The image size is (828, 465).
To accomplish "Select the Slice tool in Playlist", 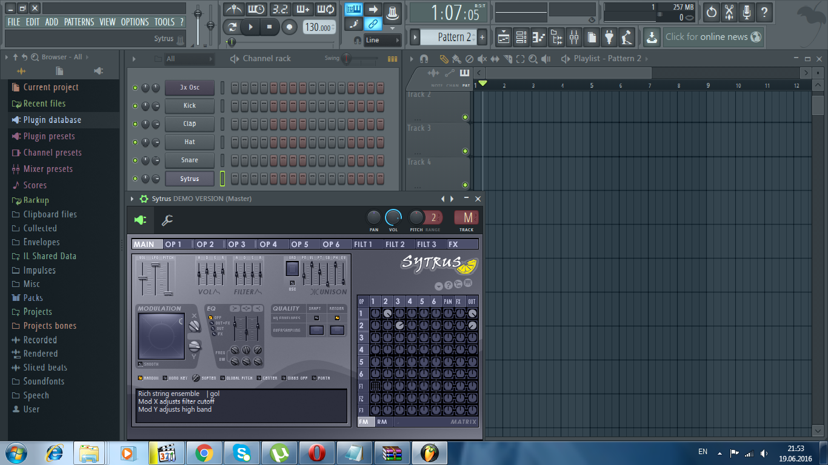I will (x=507, y=59).
